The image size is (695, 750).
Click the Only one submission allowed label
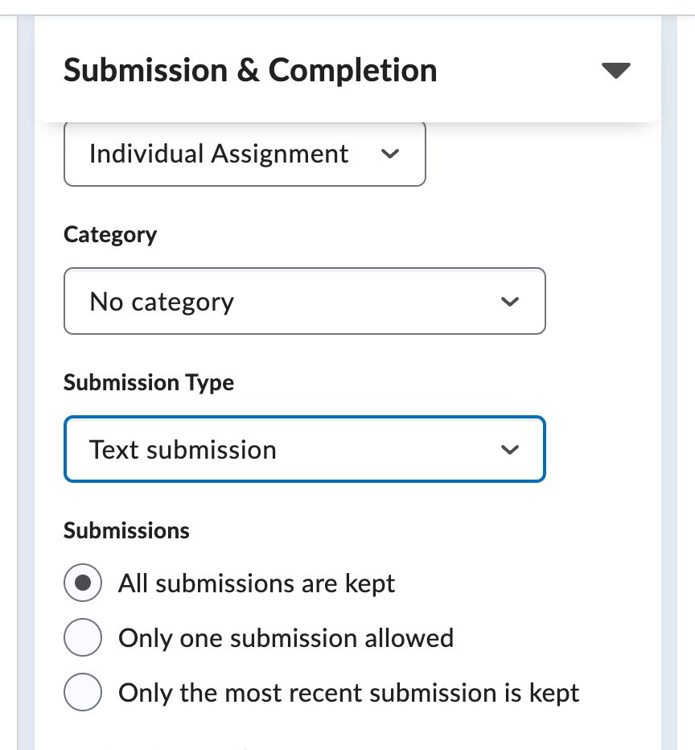click(286, 638)
